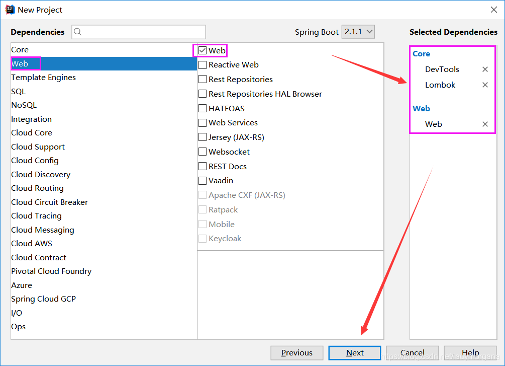Click the disabled Apache CXF (JAX-RS) checkbox
The width and height of the screenshot is (505, 366).
tap(203, 195)
